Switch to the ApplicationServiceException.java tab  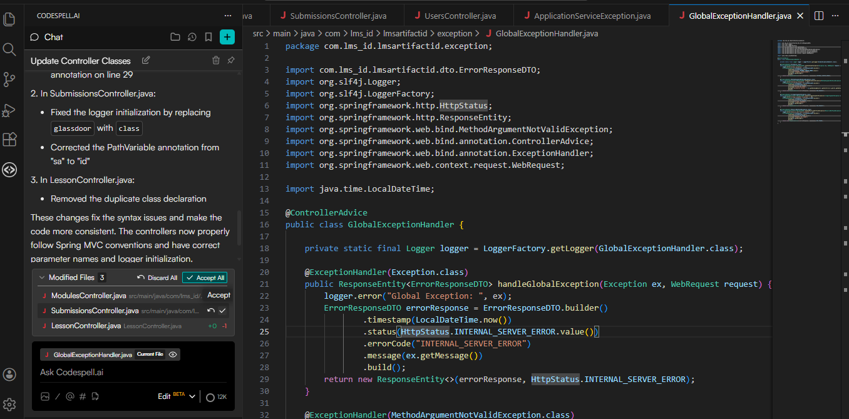(592, 16)
